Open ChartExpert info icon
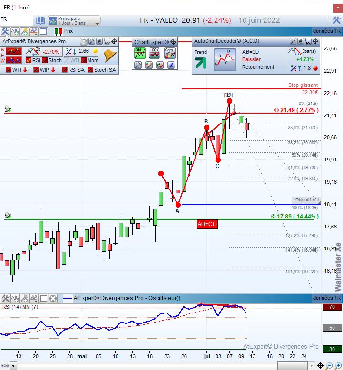This screenshot has height=370, width=343. (171, 65)
